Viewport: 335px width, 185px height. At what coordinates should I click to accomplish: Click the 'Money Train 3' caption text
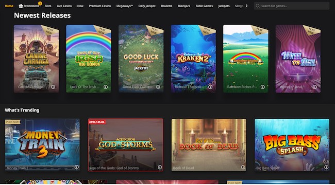pyautogui.click(x=18, y=168)
